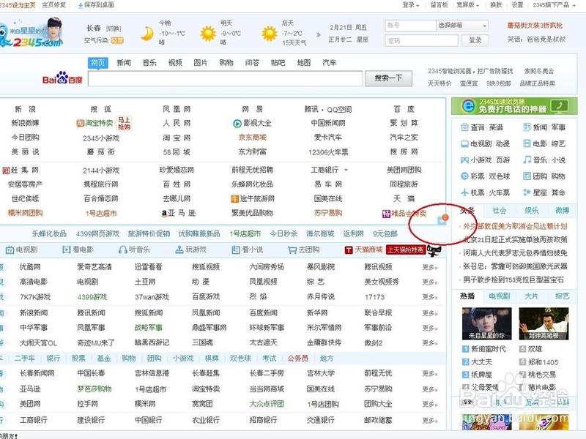Screen dimensions: 586x439
Task: Click the 保存到桌面 link
Action: click(x=96, y=5)
